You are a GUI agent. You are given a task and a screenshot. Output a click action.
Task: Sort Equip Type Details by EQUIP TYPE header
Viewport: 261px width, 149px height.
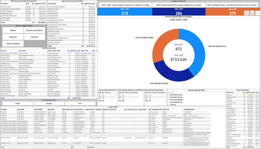[x=230, y=93]
